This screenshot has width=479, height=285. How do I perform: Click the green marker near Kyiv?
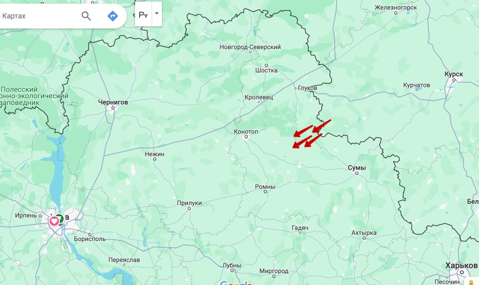(x=61, y=219)
